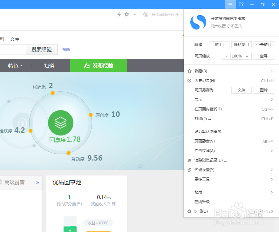This screenshot has height=232, width=279.
Task: Choose 在页面内查找(F)
Action: coord(231,109)
